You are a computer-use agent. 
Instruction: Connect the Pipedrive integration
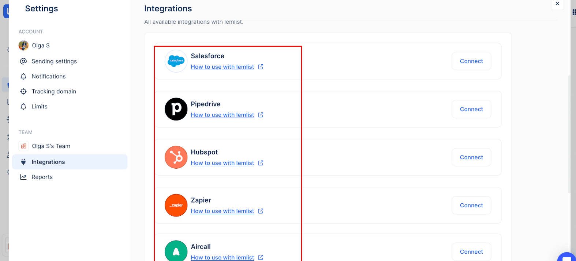(x=471, y=109)
